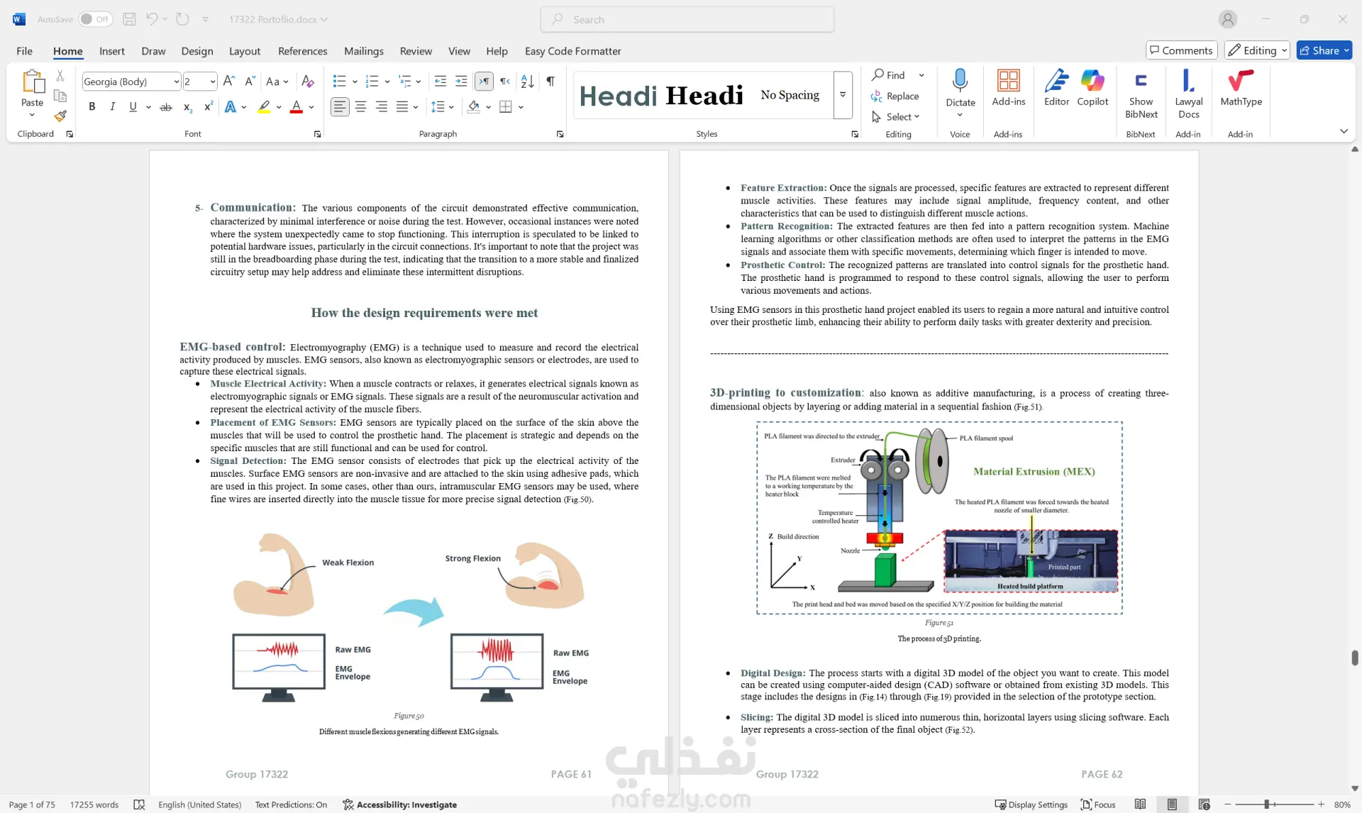Click the Dictate microphone icon
The width and height of the screenshot is (1362, 813).
click(960, 80)
